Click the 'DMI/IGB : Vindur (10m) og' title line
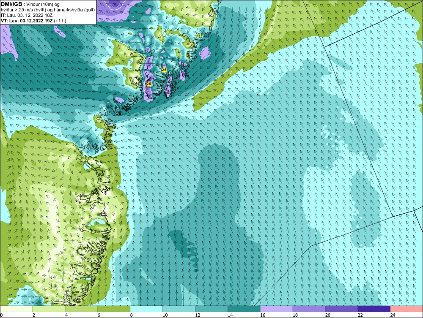 click(30, 4)
